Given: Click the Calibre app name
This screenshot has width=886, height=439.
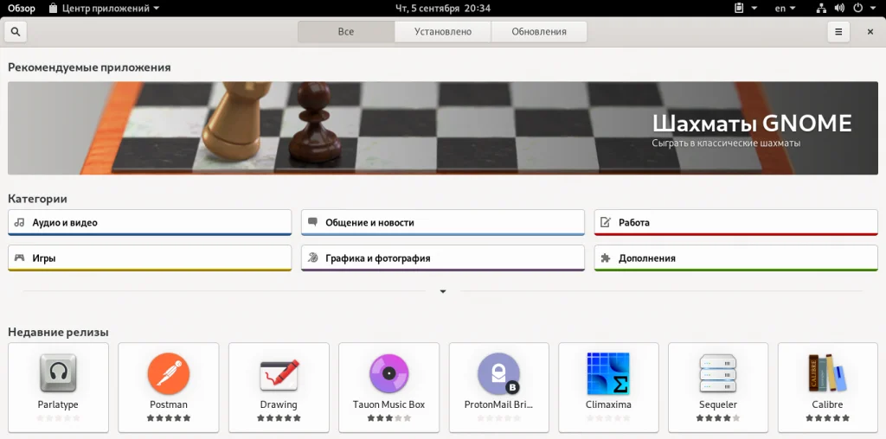Looking at the screenshot, I should click(x=827, y=404).
